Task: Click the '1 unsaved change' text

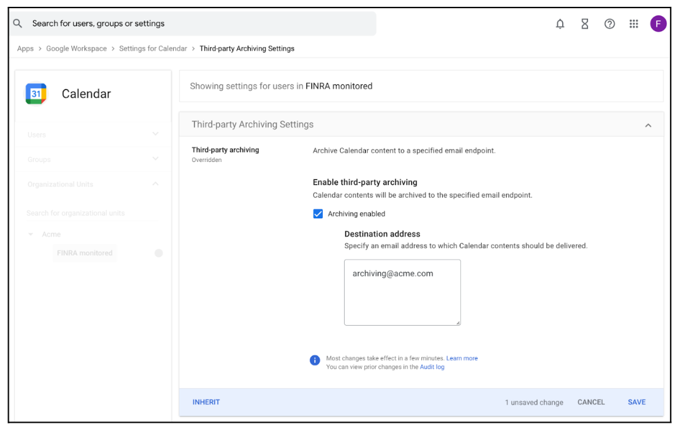Action: pos(534,403)
